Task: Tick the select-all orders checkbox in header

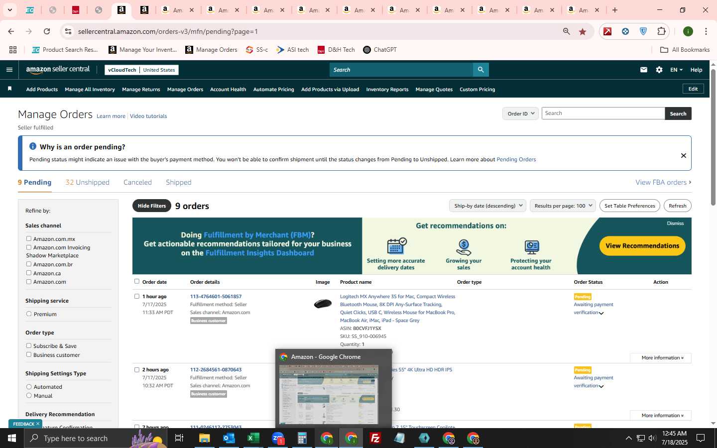Action: coord(137,282)
